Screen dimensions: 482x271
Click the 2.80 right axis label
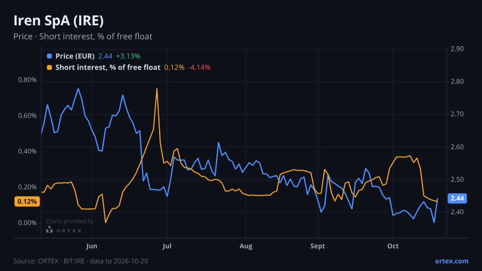click(x=457, y=82)
